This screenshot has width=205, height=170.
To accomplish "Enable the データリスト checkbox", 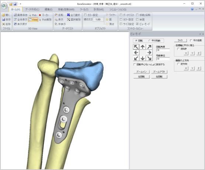I will pyautogui.click(x=121, y=15).
